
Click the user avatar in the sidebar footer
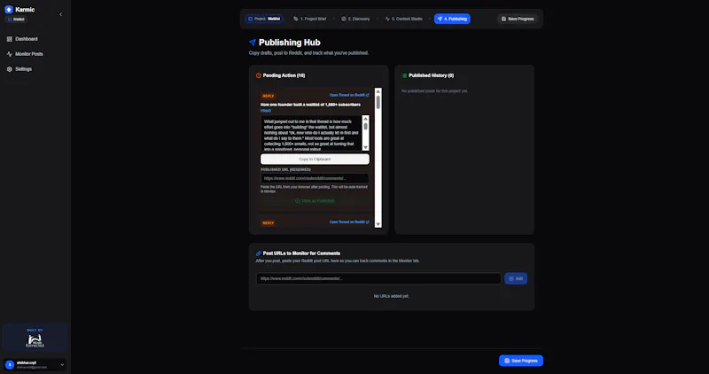click(x=10, y=365)
